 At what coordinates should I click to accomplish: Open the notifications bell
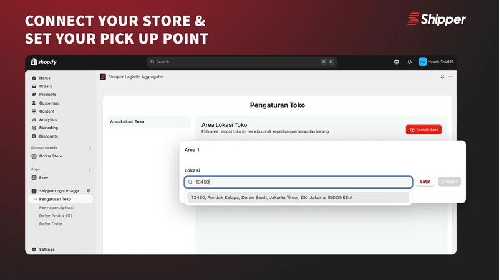(410, 62)
